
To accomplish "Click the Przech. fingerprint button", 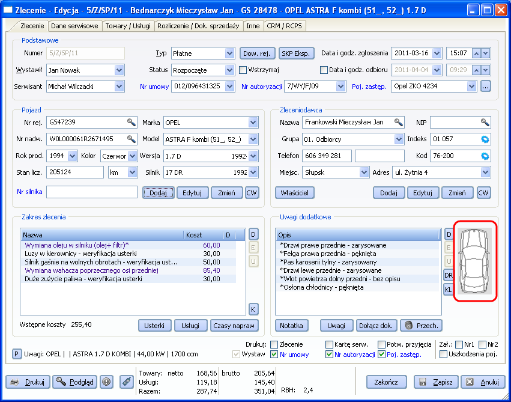I will 421,325.
